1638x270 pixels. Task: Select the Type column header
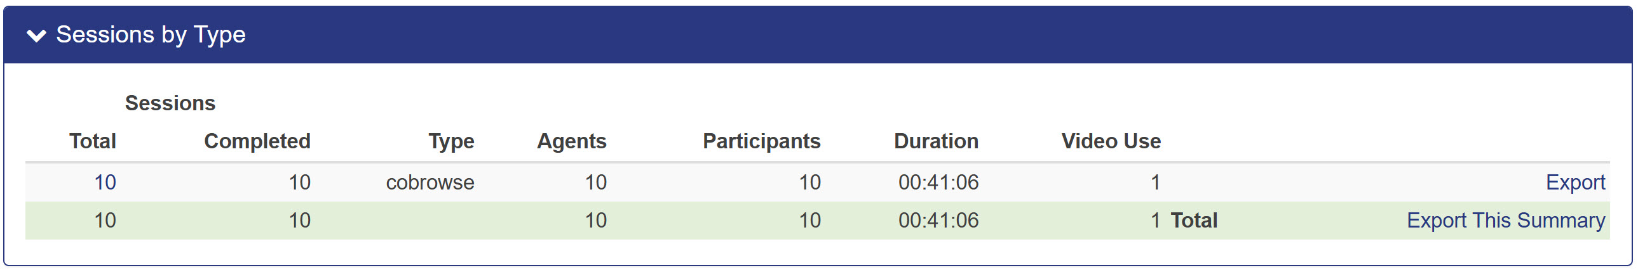[451, 141]
